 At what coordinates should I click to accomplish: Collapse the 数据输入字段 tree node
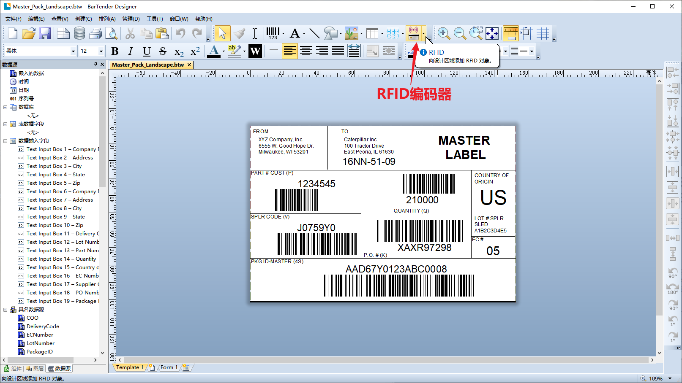pos(5,141)
